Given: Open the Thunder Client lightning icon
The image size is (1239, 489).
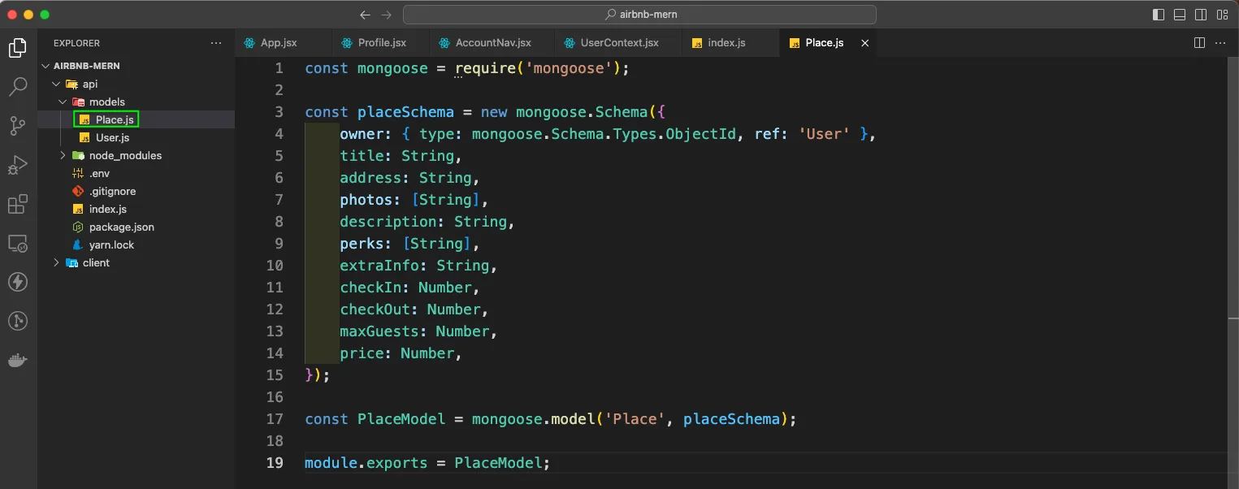Looking at the screenshot, I should point(18,282).
